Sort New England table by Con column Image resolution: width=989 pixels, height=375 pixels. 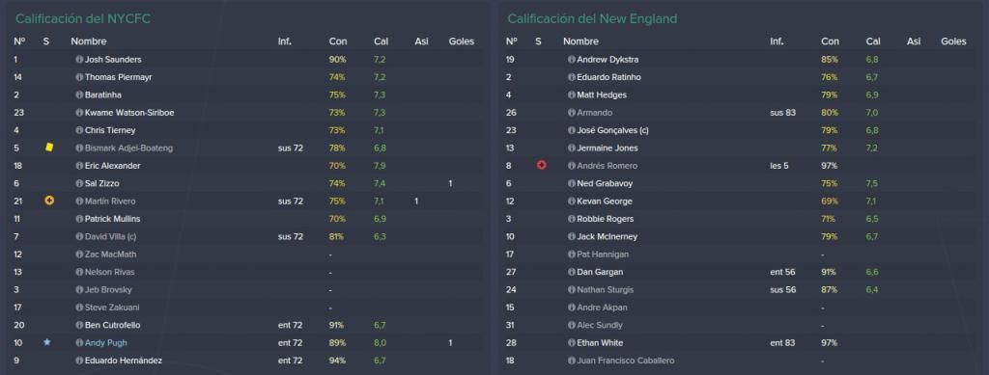pyautogui.click(x=830, y=41)
